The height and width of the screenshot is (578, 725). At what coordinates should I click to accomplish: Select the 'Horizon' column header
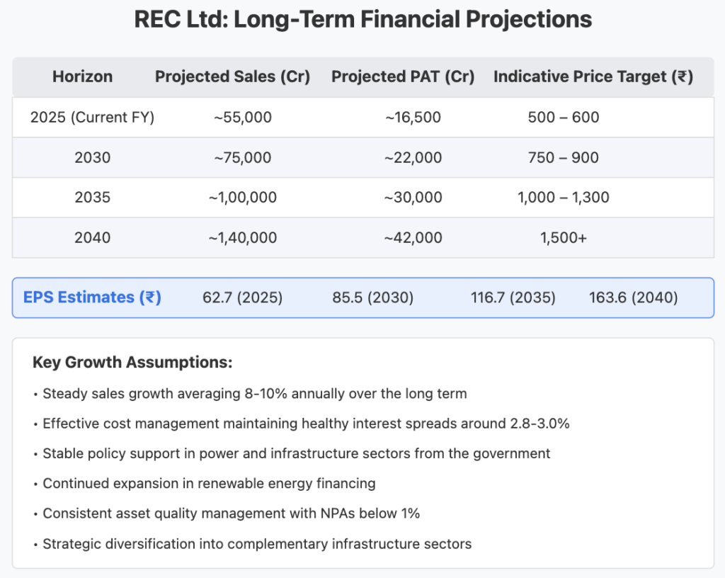click(82, 76)
